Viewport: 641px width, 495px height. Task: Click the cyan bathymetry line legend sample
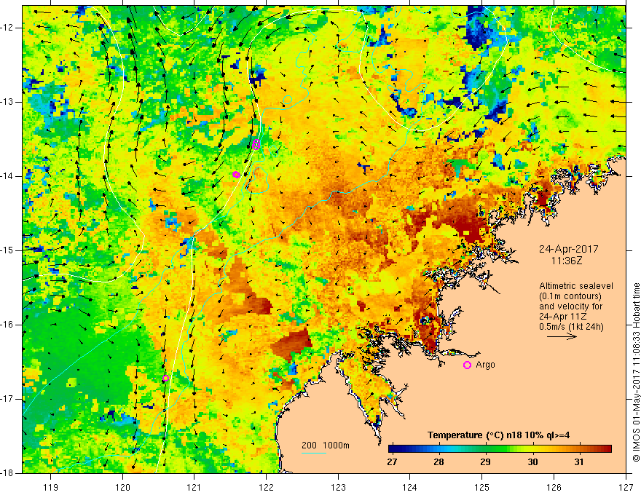click(313, 453)
